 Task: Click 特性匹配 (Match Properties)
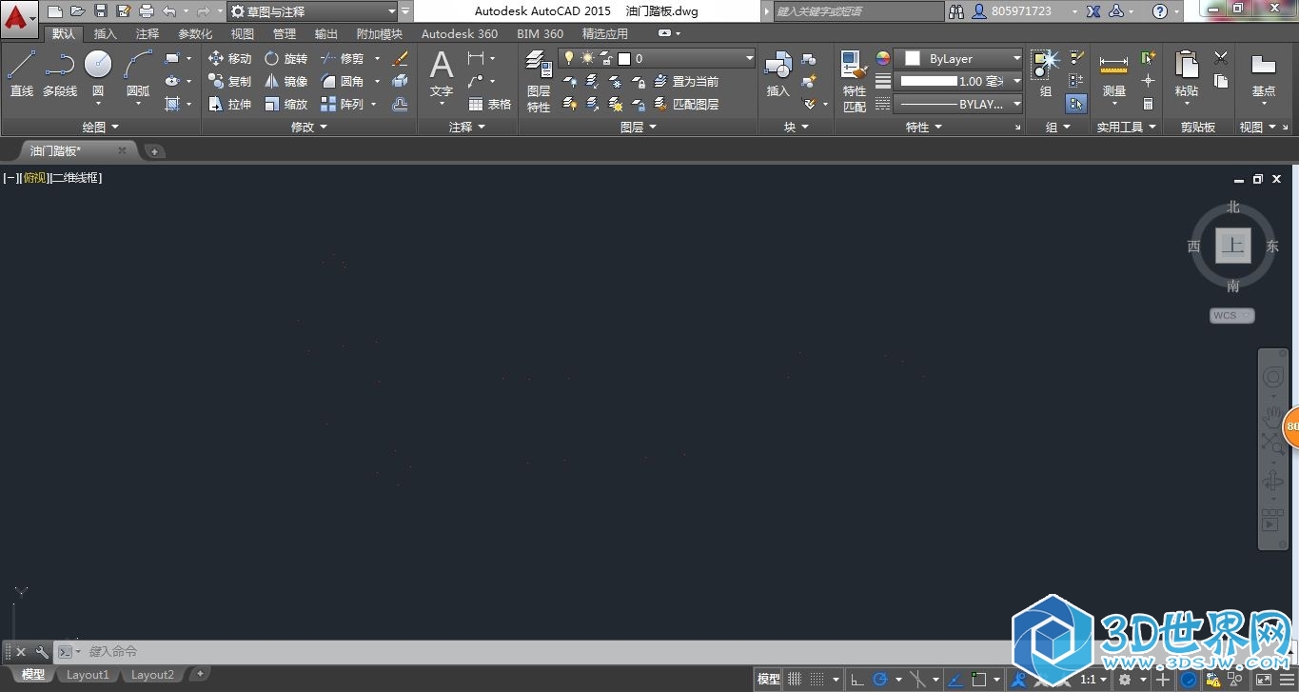(854, 81)
